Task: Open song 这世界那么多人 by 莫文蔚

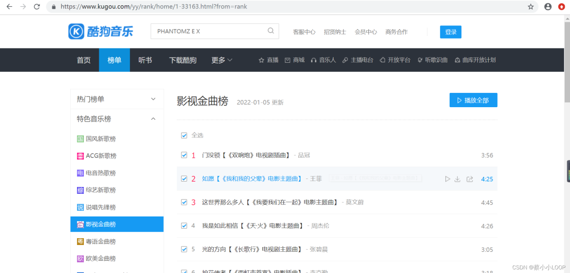Action: coord(271,202)
